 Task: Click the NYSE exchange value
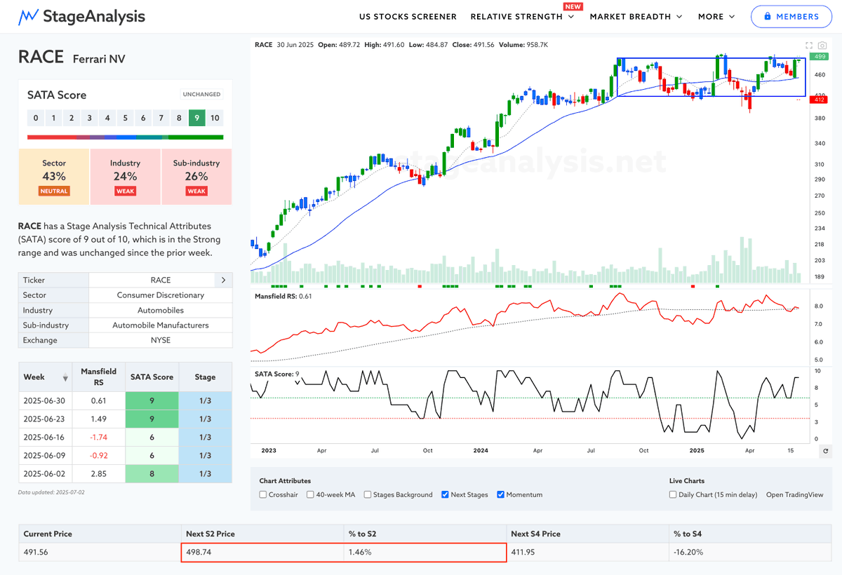click(x=161, y=340)
